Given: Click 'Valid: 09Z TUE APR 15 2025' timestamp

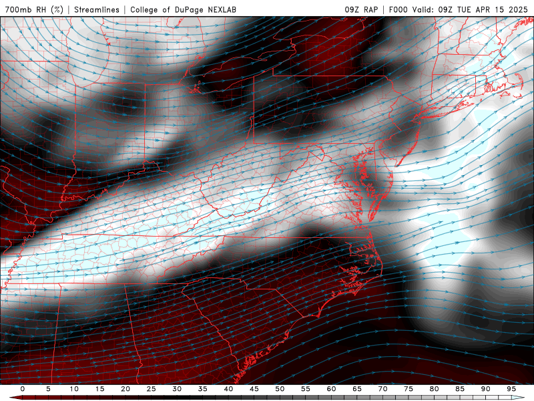Looking at the screenshot, I should pos(470,10).
